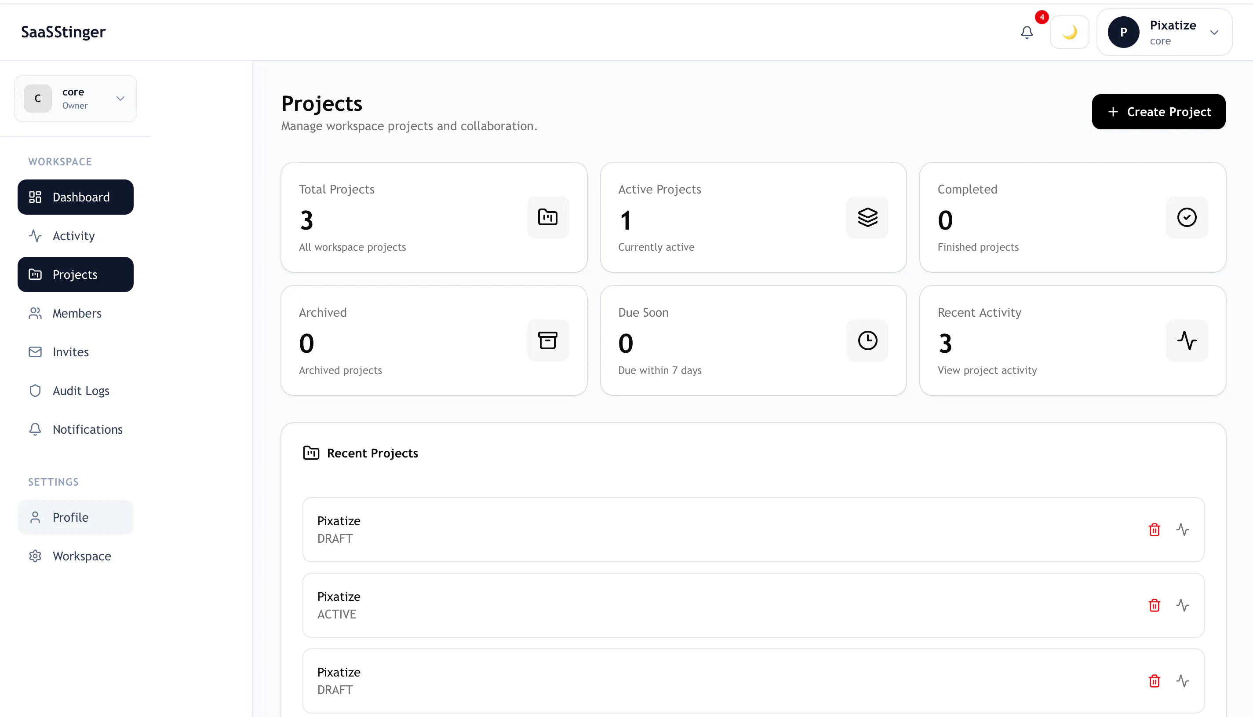Click the 'Recent Projects' heading
1253x717 pixels.
[372, 453]
